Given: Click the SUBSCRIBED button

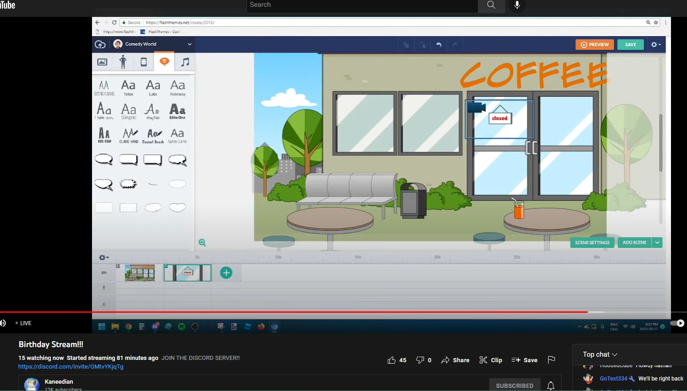Looking at the screenshot, I should coord(514,386).
